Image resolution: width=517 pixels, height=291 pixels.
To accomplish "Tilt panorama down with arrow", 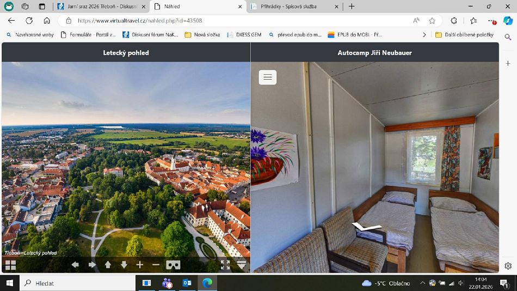I will (x=124, y=265).
